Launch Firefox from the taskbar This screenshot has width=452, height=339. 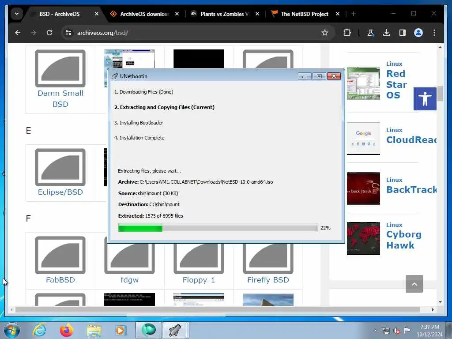[x=67, y=330]
